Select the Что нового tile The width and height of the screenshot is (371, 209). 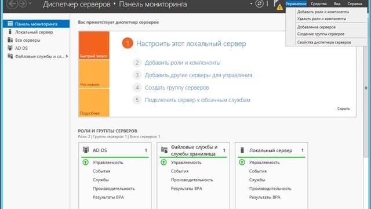pos(94,74)
